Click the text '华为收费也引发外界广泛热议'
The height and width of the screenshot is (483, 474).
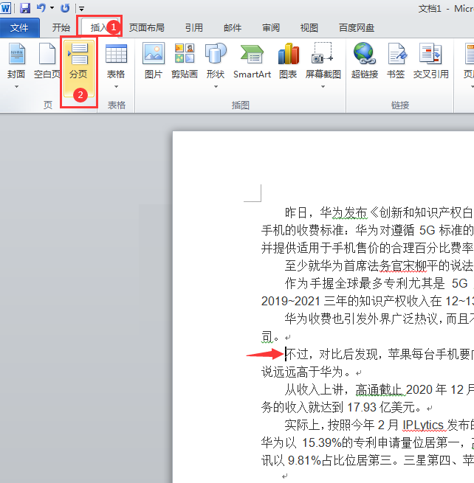pos(361,319)
